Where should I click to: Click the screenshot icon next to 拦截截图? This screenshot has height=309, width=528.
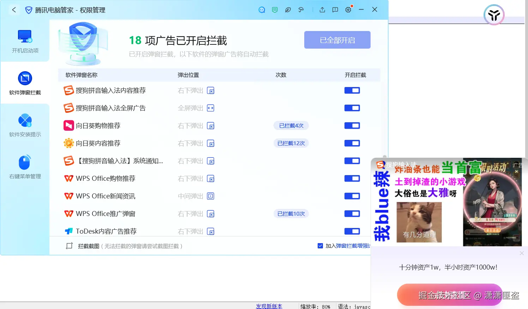tap(70, 246)
